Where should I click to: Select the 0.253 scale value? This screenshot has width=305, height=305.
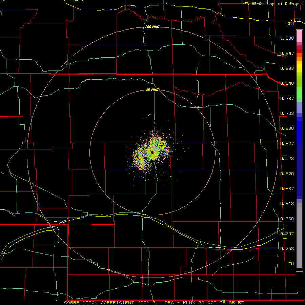pos(287,249)
